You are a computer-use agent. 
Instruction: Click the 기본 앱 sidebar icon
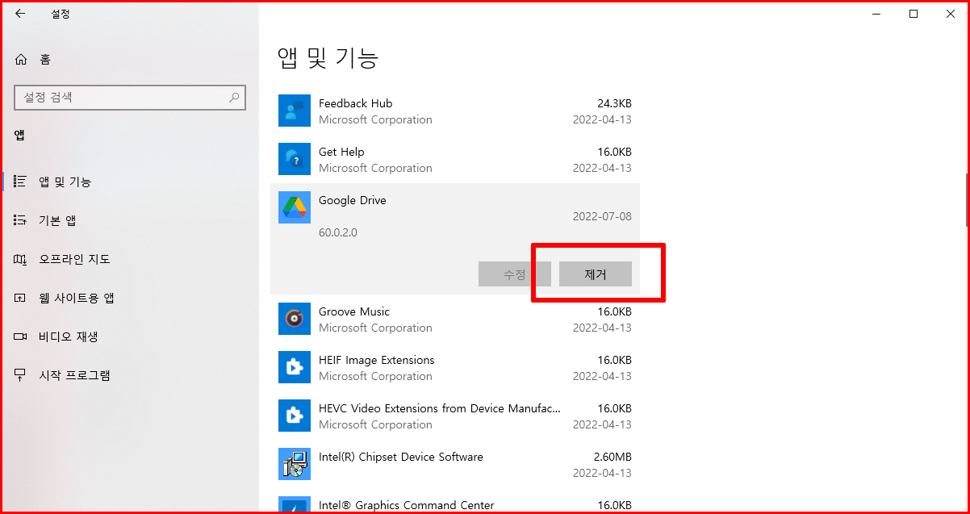click(x=21, y=220)
